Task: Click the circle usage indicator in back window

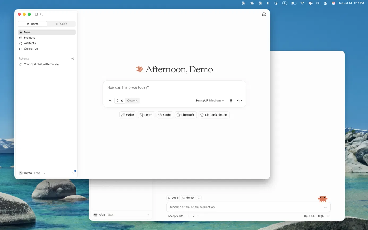Action: pos(328,216)
